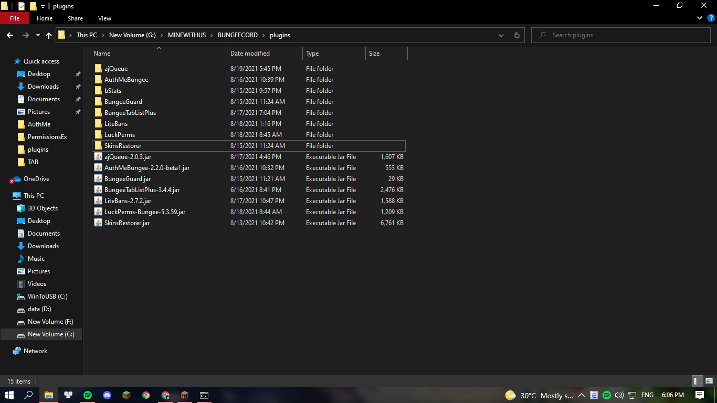This screenshot has height=403, width=717.
Task: Switch to details view layout button
Action: pyautogui.click(x=698, y=381)
